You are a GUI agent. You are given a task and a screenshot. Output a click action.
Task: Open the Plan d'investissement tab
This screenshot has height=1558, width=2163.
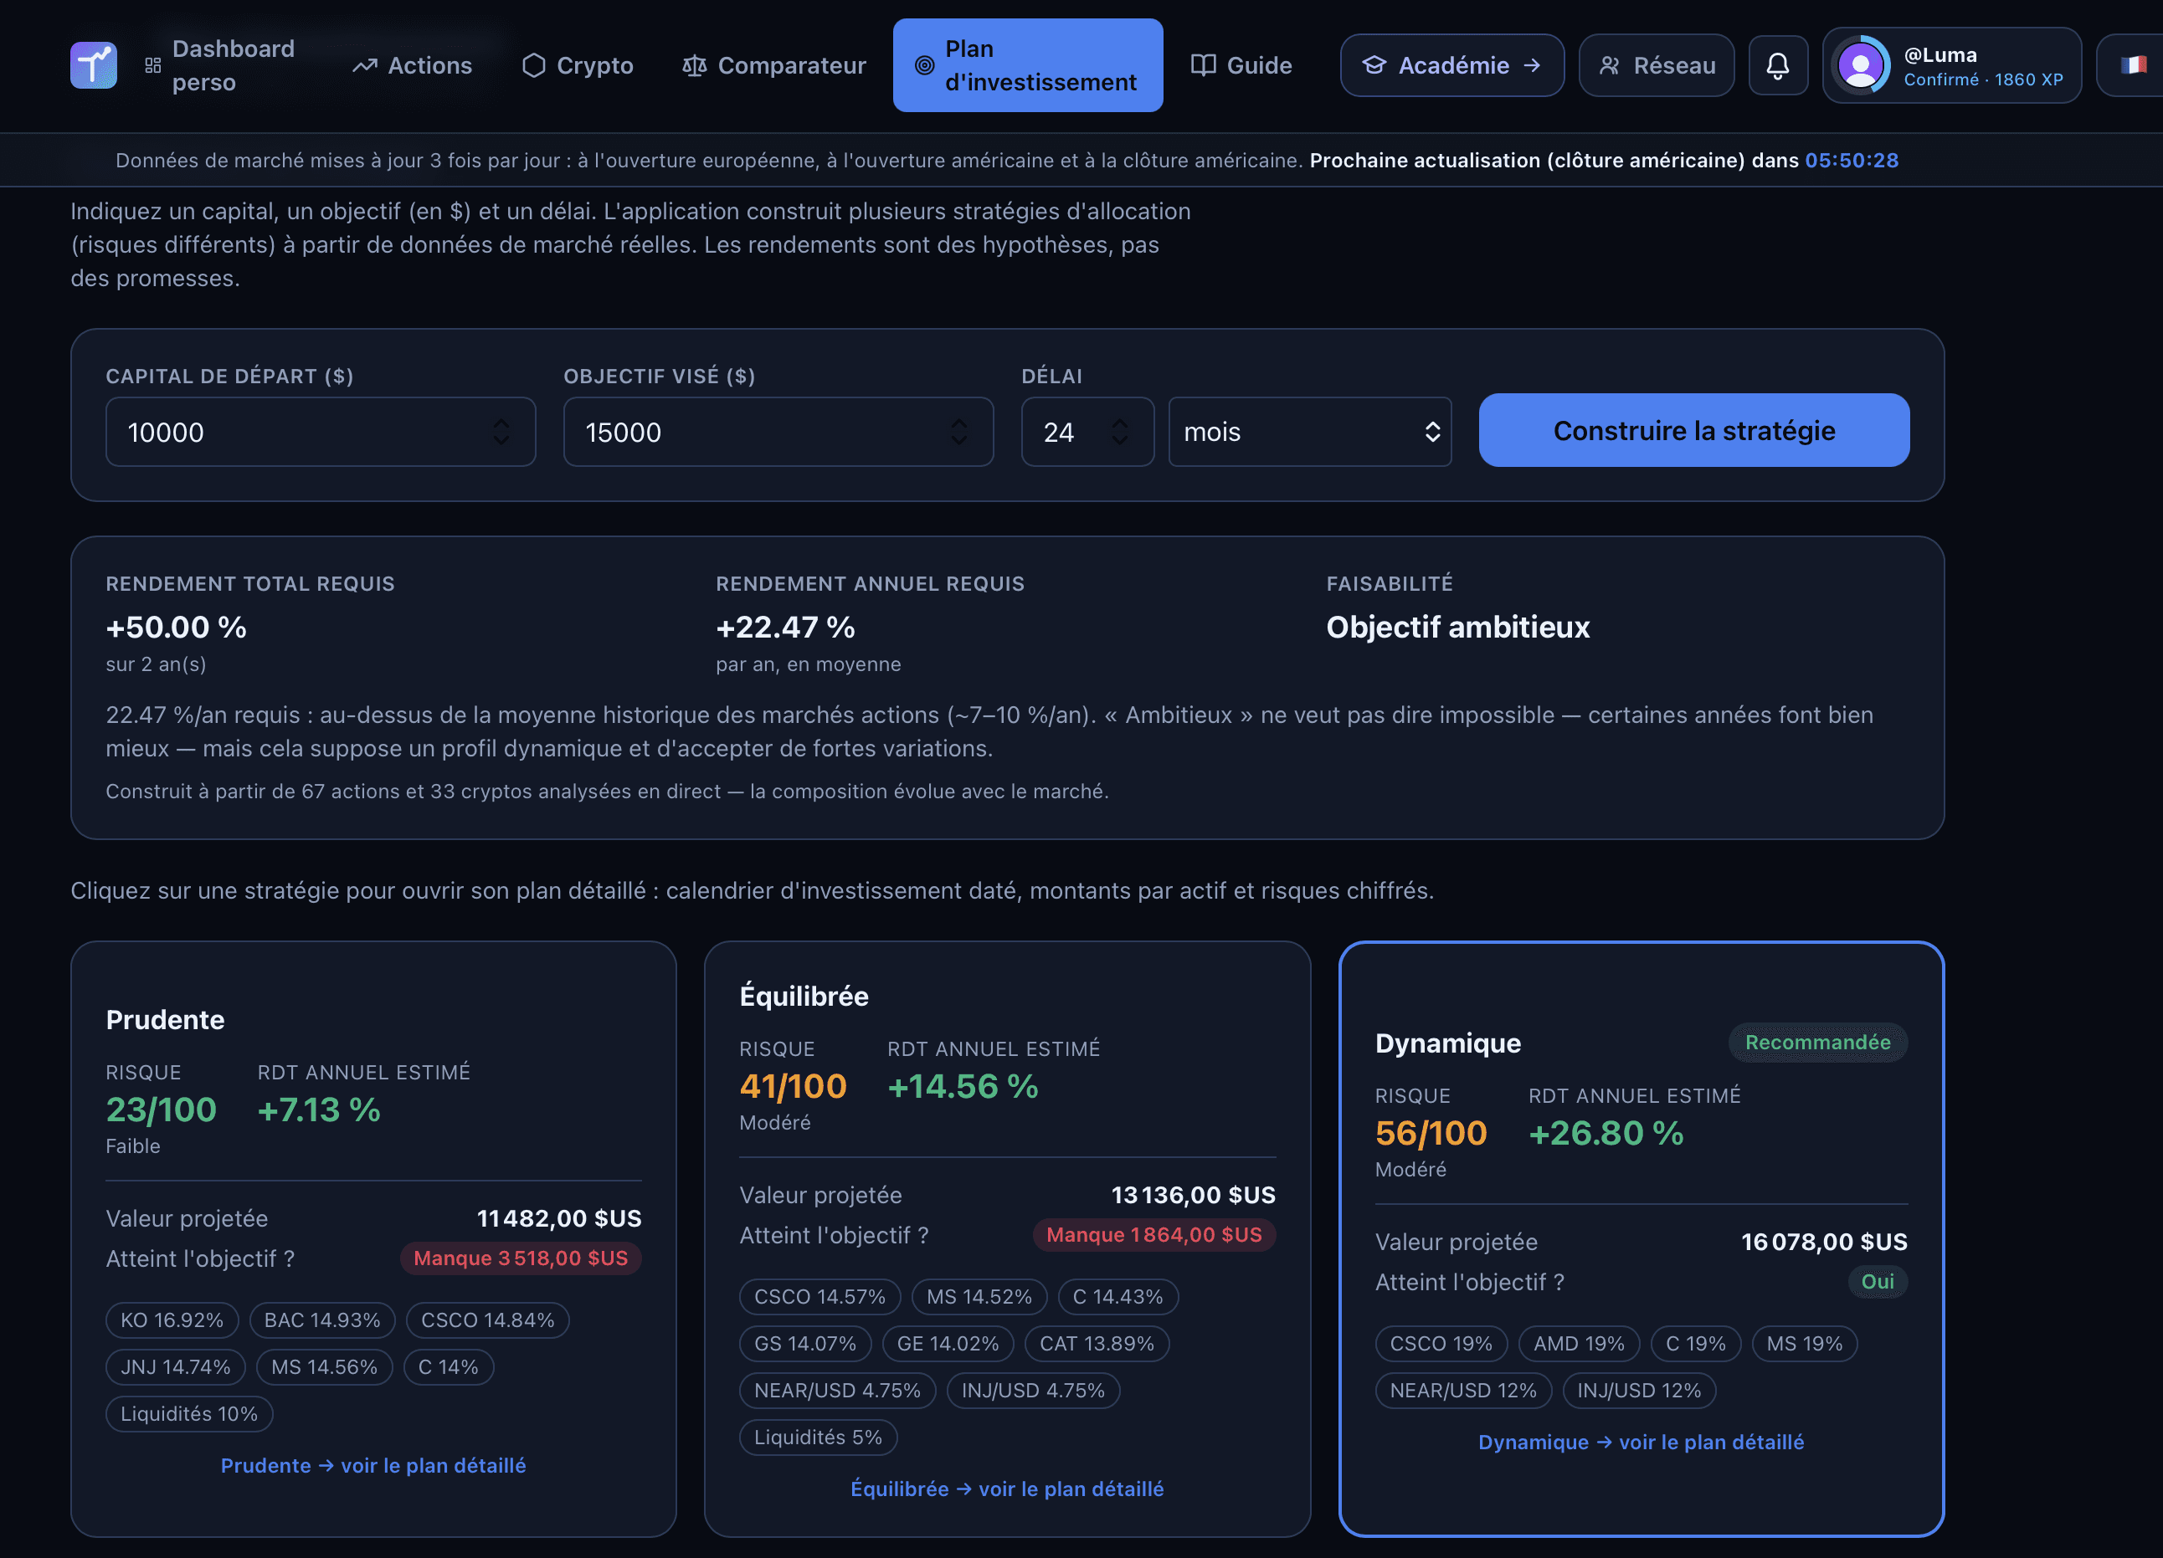[1027, 64]
